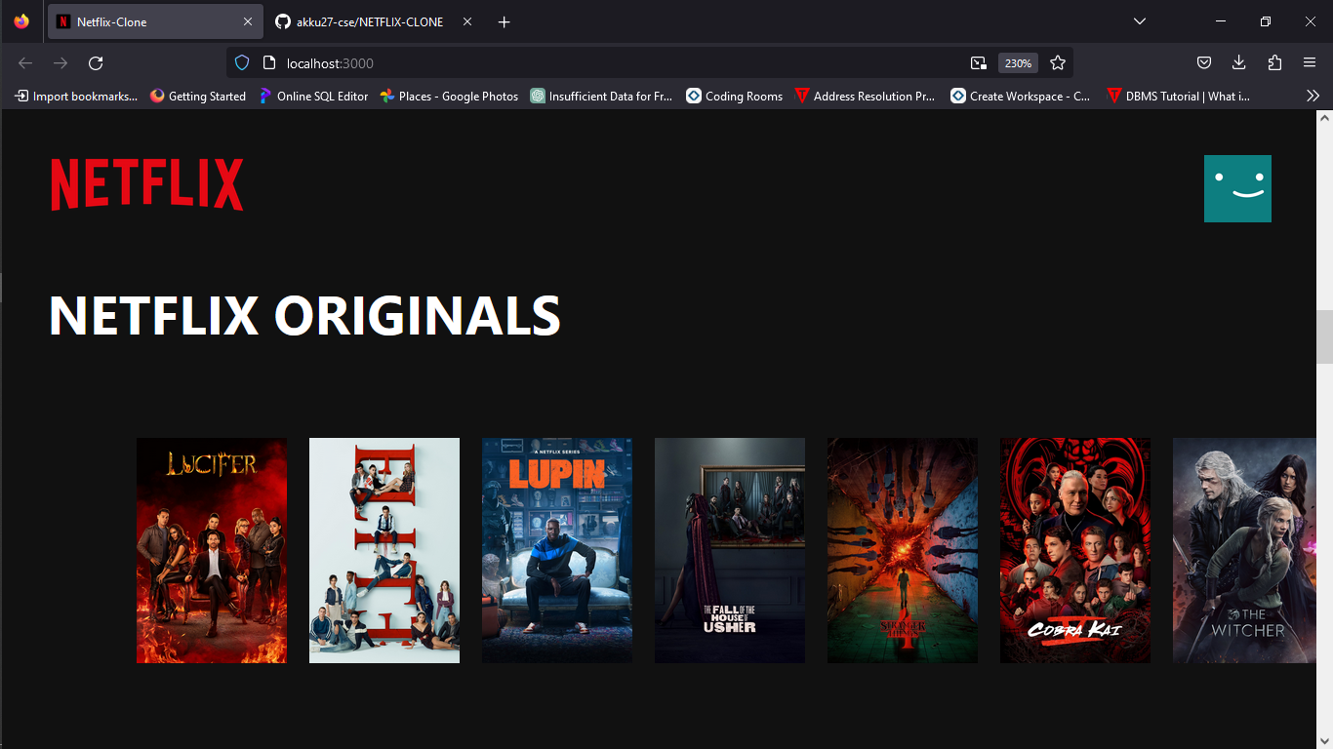Click the extensions puzzle-piece icon
Viewport: 1333px width, 749px height.
1273,62
